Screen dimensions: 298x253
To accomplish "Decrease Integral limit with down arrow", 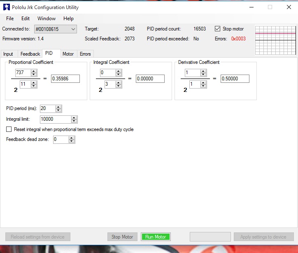I will click(x=74, y=121).
